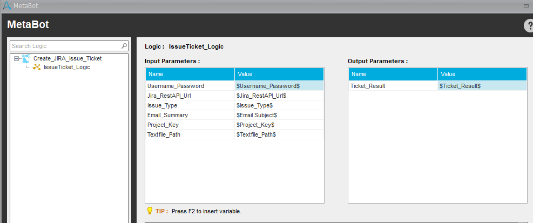533x223 pixels.
Task: Click the $Issue_Type$ value field
Action: pos(279,105)
